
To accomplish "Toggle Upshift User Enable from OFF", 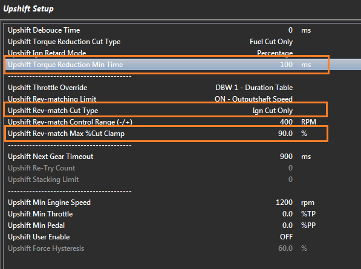I will (x=286, y=237).
